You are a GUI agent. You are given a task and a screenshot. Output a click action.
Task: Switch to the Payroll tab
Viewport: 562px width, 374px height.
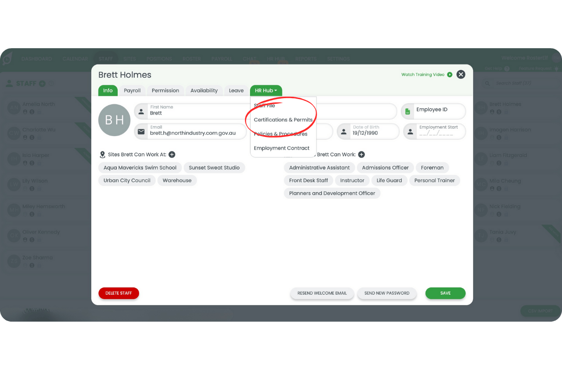click(x=132, y=90)
